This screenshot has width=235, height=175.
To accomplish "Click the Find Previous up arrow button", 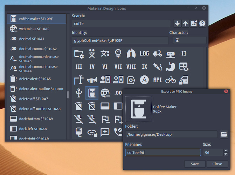I will [x=186, y=23].
